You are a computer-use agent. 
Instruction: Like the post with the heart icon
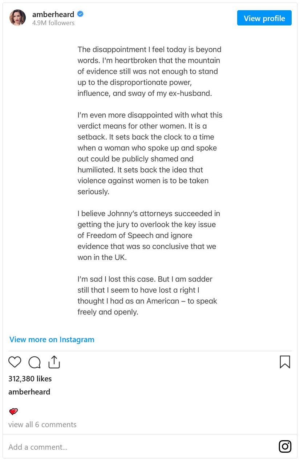tap(15, 362)
